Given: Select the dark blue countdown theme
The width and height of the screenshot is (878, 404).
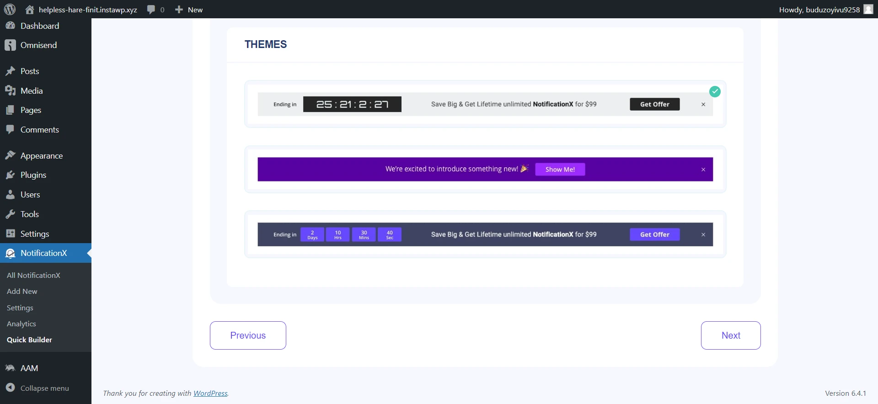Looking at the screenshot, I should click(x=485, y=234).
